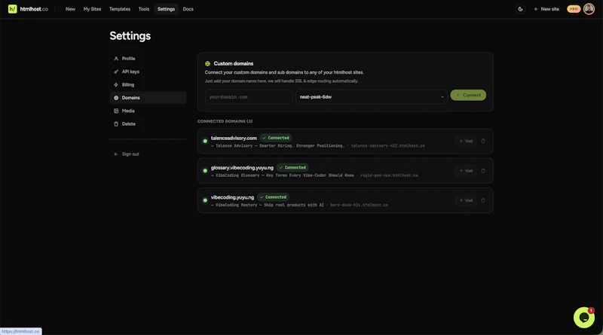Click the Sign out arrow icon
The width and height of the screenshot is (603, 335).
(x=116, y=154)
